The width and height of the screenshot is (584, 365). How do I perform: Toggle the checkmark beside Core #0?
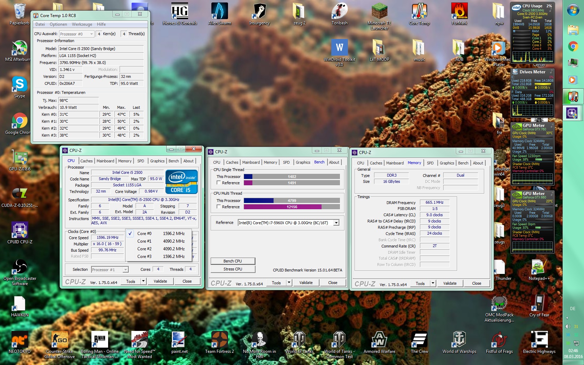(x=130, y=234)
